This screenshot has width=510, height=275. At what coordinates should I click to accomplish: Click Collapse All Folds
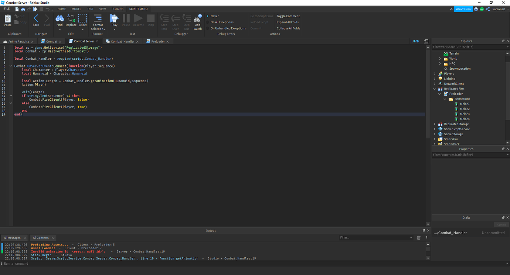coord(288,28)
